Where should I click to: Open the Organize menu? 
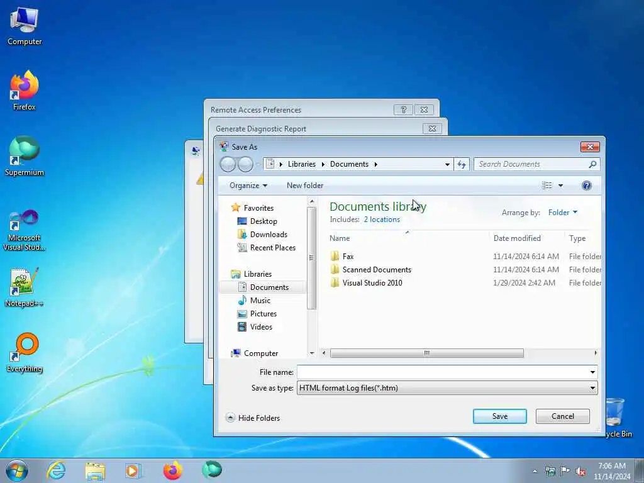pos(248,186)
